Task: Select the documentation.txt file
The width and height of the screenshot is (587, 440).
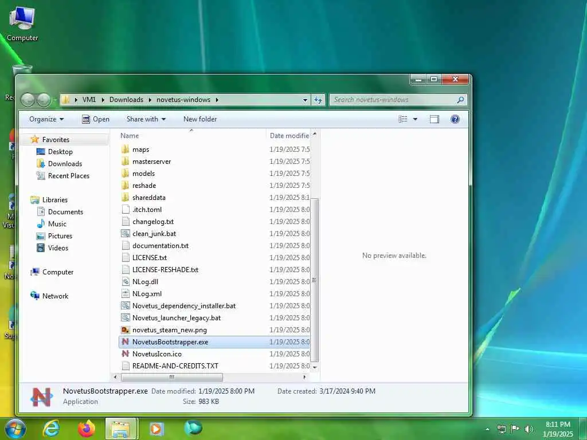Action: click(x=161, y=245)
